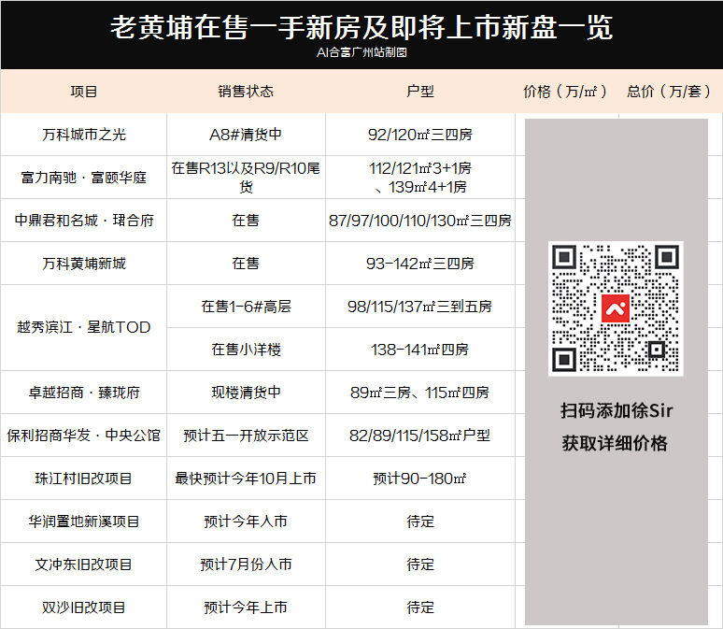The height and width of the screenshot is (629, 723).
Task: Select the 销售状态 column header
Action: [246, 92]
